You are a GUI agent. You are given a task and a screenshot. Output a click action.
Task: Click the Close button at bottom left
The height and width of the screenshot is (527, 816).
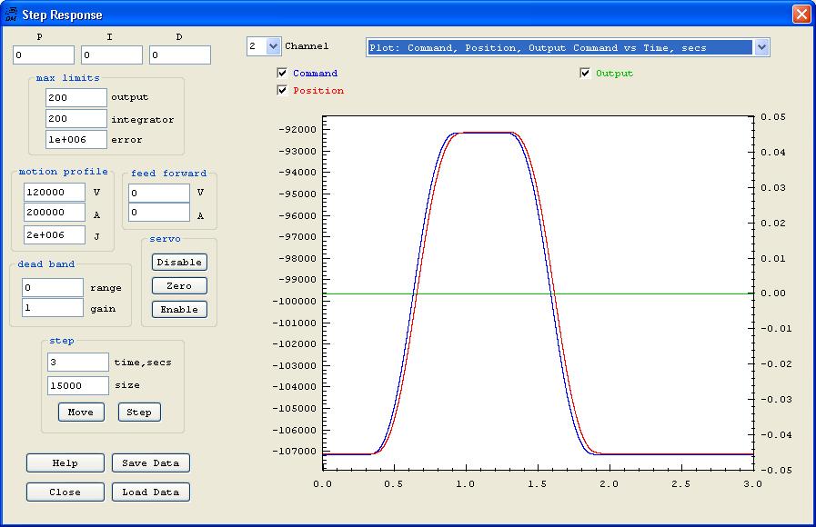tap(65, 492)
